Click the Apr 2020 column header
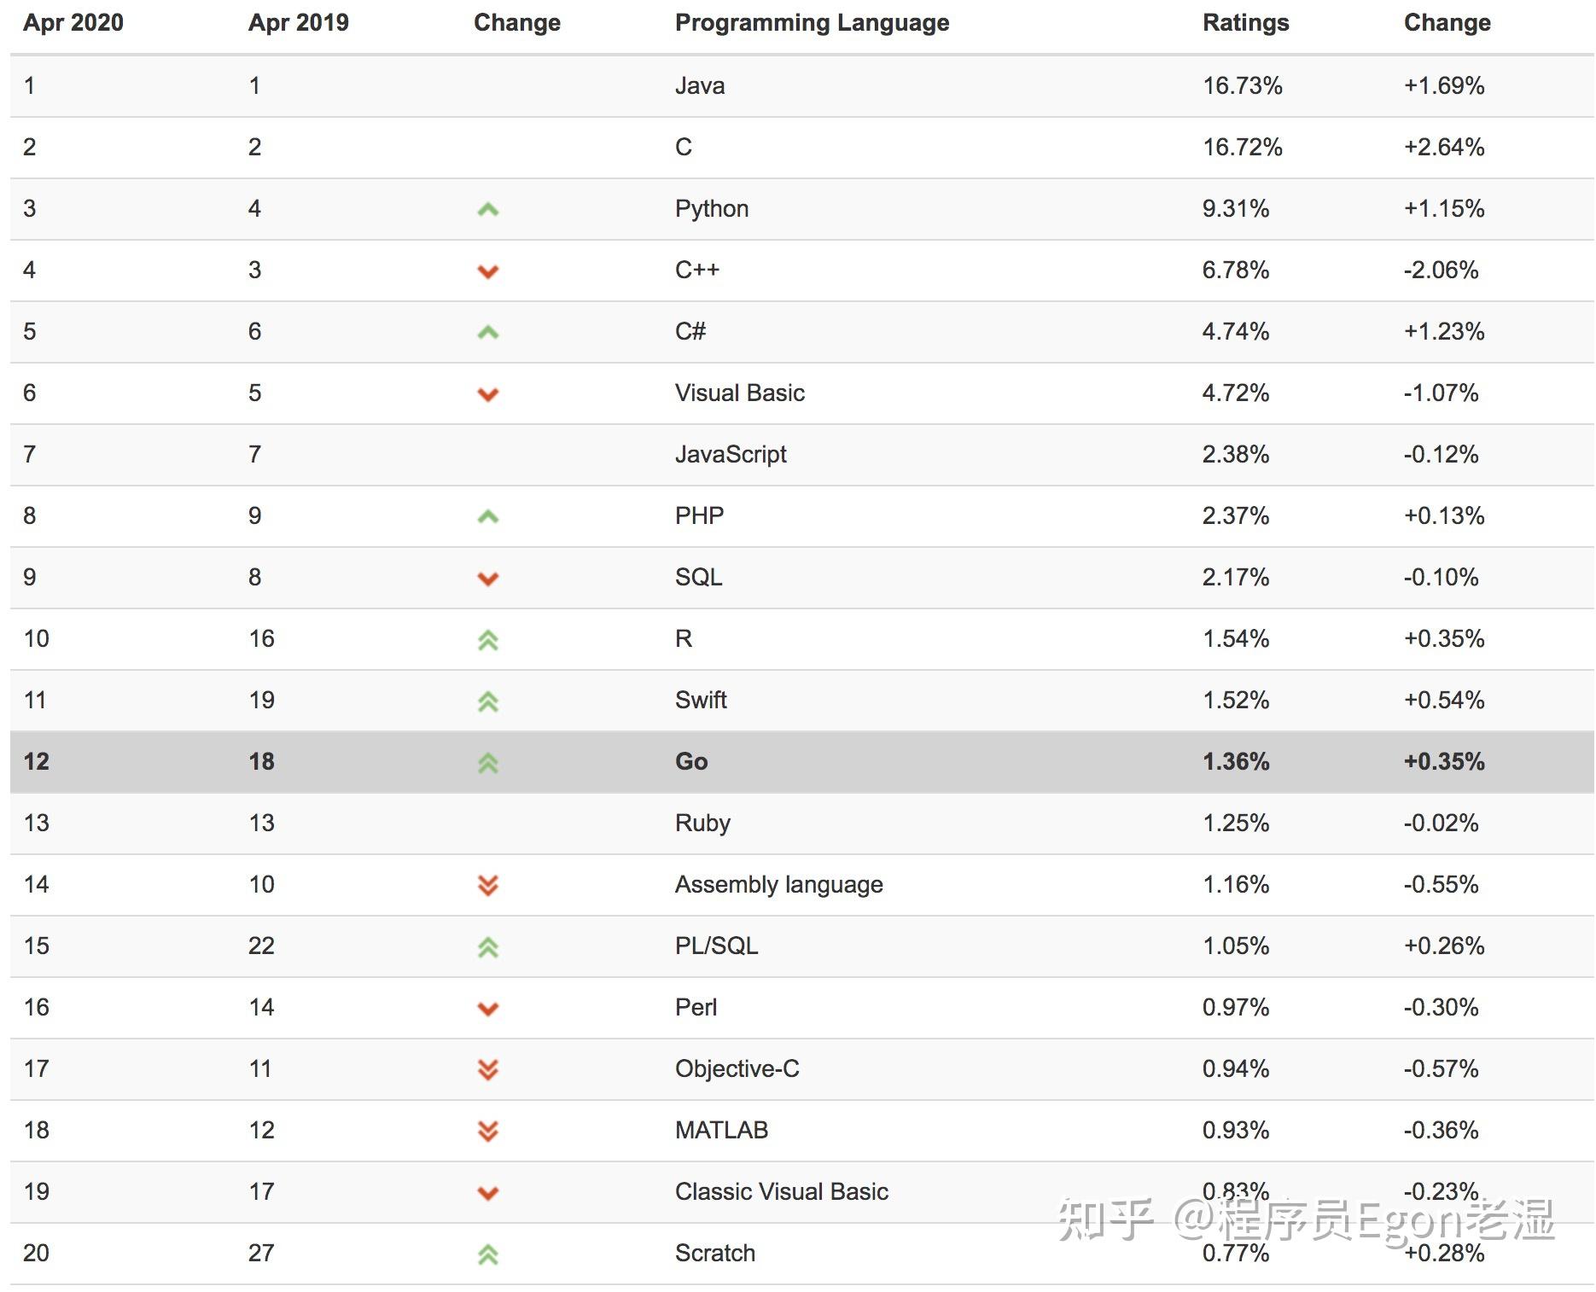This screenshot has width=1596, height=1292. 73,23
